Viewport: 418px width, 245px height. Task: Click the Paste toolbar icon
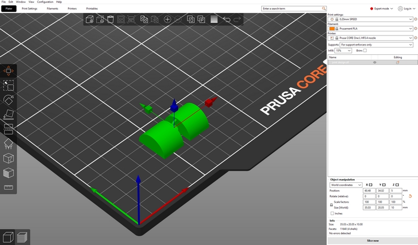[154, 19]
